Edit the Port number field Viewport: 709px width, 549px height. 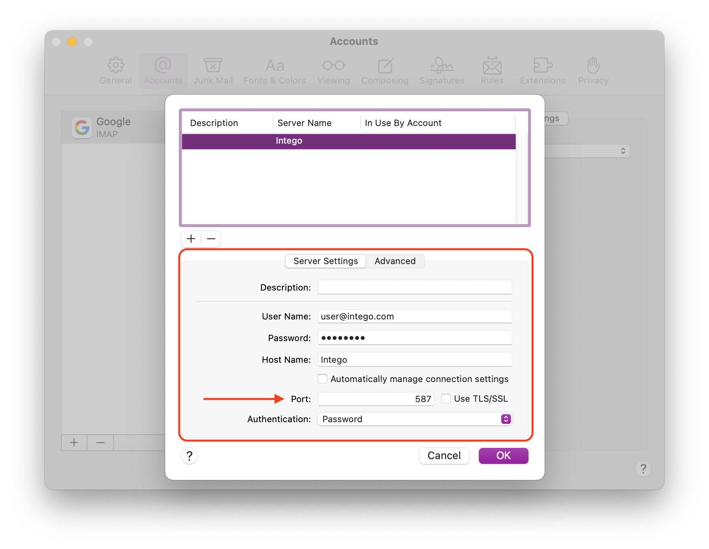[x=376, y=399]
